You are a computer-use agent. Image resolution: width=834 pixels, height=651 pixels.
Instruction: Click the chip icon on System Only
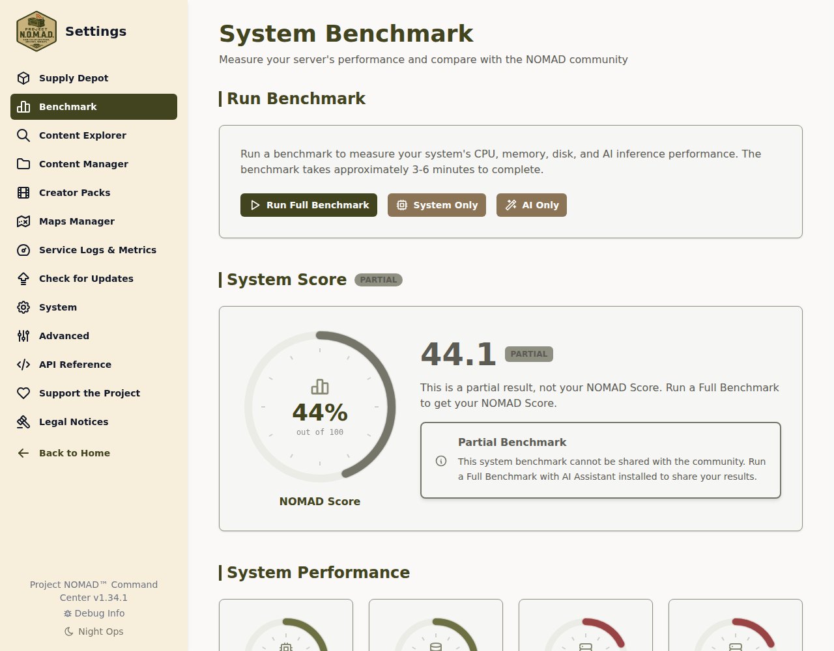[x=402, y=205]
